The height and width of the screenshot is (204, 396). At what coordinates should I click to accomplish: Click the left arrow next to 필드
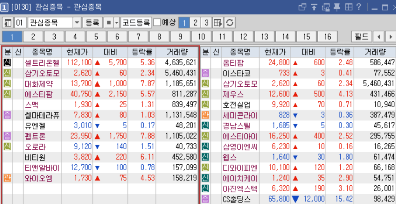[378, 37]
